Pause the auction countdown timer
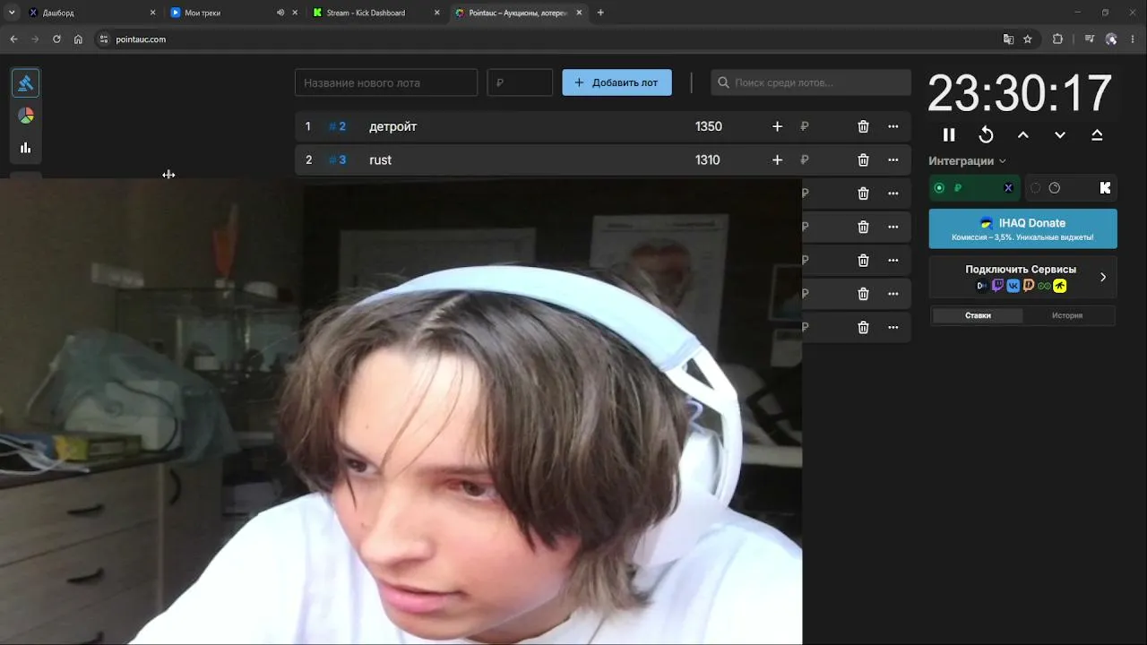This screenshot has height=645, width=1147. 949,134
